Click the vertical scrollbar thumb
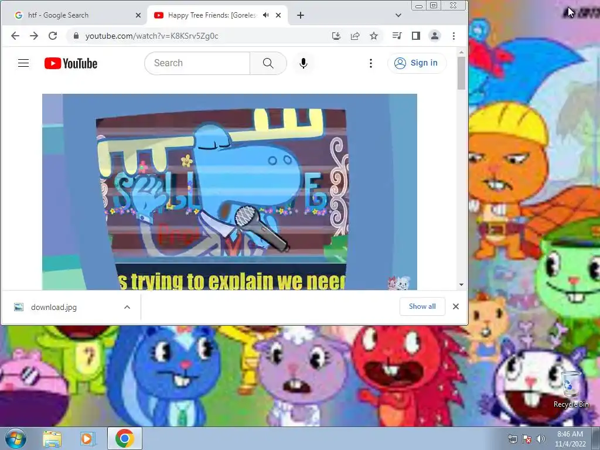 point(462,73)
